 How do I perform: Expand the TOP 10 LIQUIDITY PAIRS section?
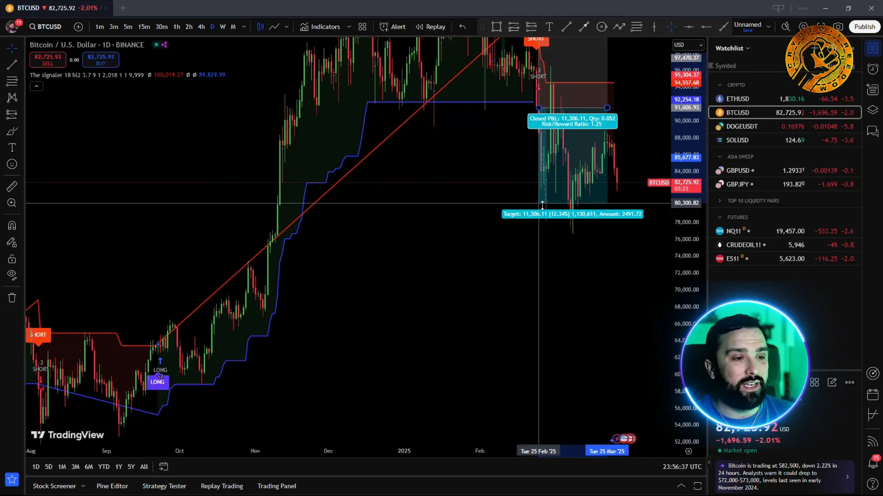720,201
